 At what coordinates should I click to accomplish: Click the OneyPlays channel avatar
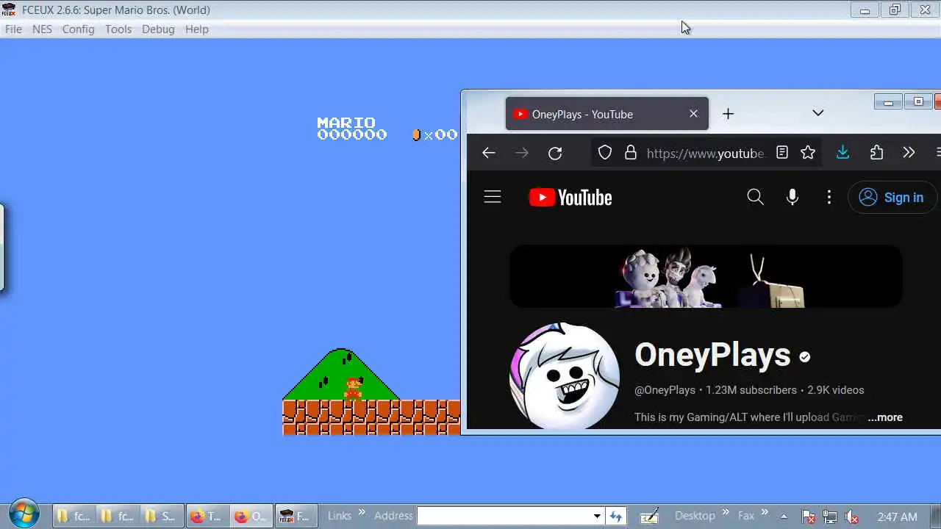[565, 375]
